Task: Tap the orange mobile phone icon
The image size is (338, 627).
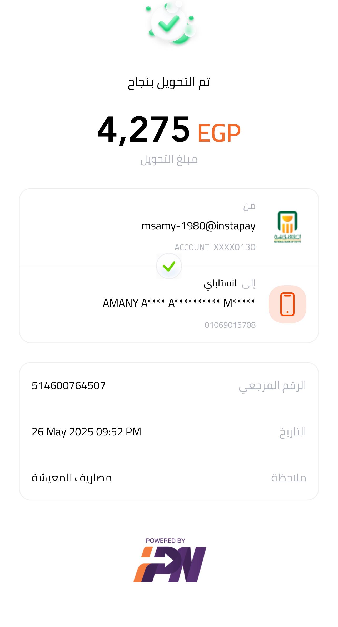Action: click(x=287, y=304)
